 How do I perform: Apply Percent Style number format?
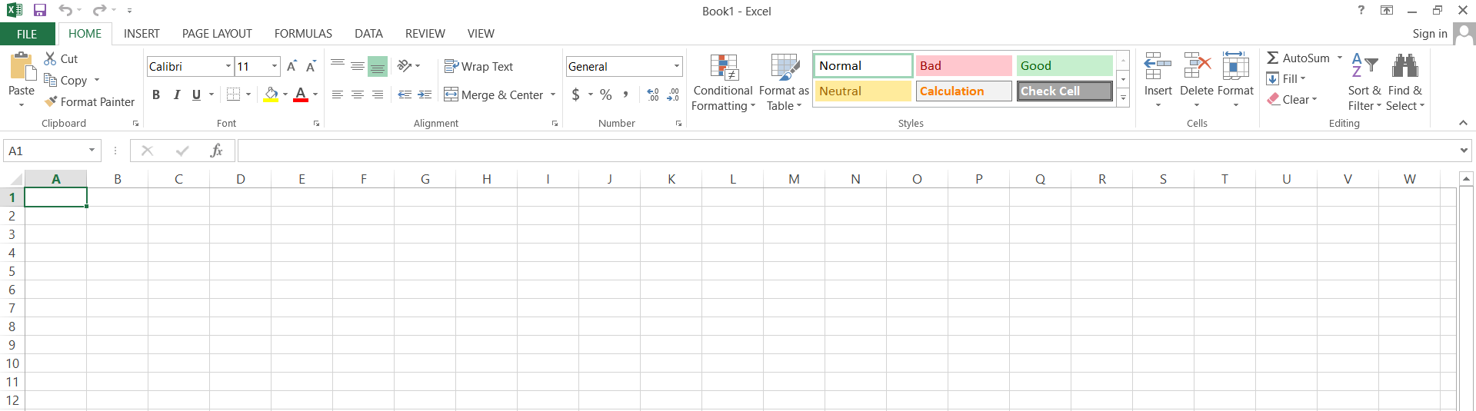tap(606, 94)
